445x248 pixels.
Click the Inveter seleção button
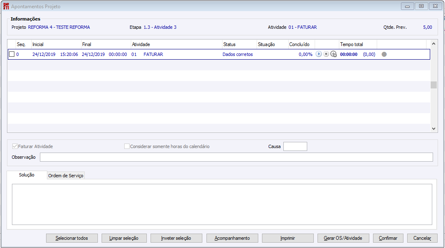click(x=176, y=238)
